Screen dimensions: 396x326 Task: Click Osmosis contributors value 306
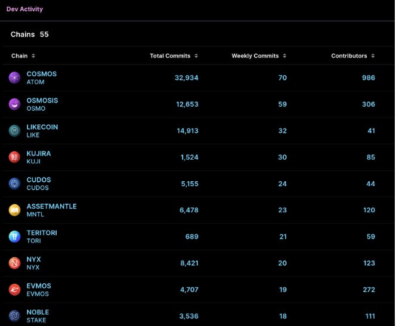369,104
